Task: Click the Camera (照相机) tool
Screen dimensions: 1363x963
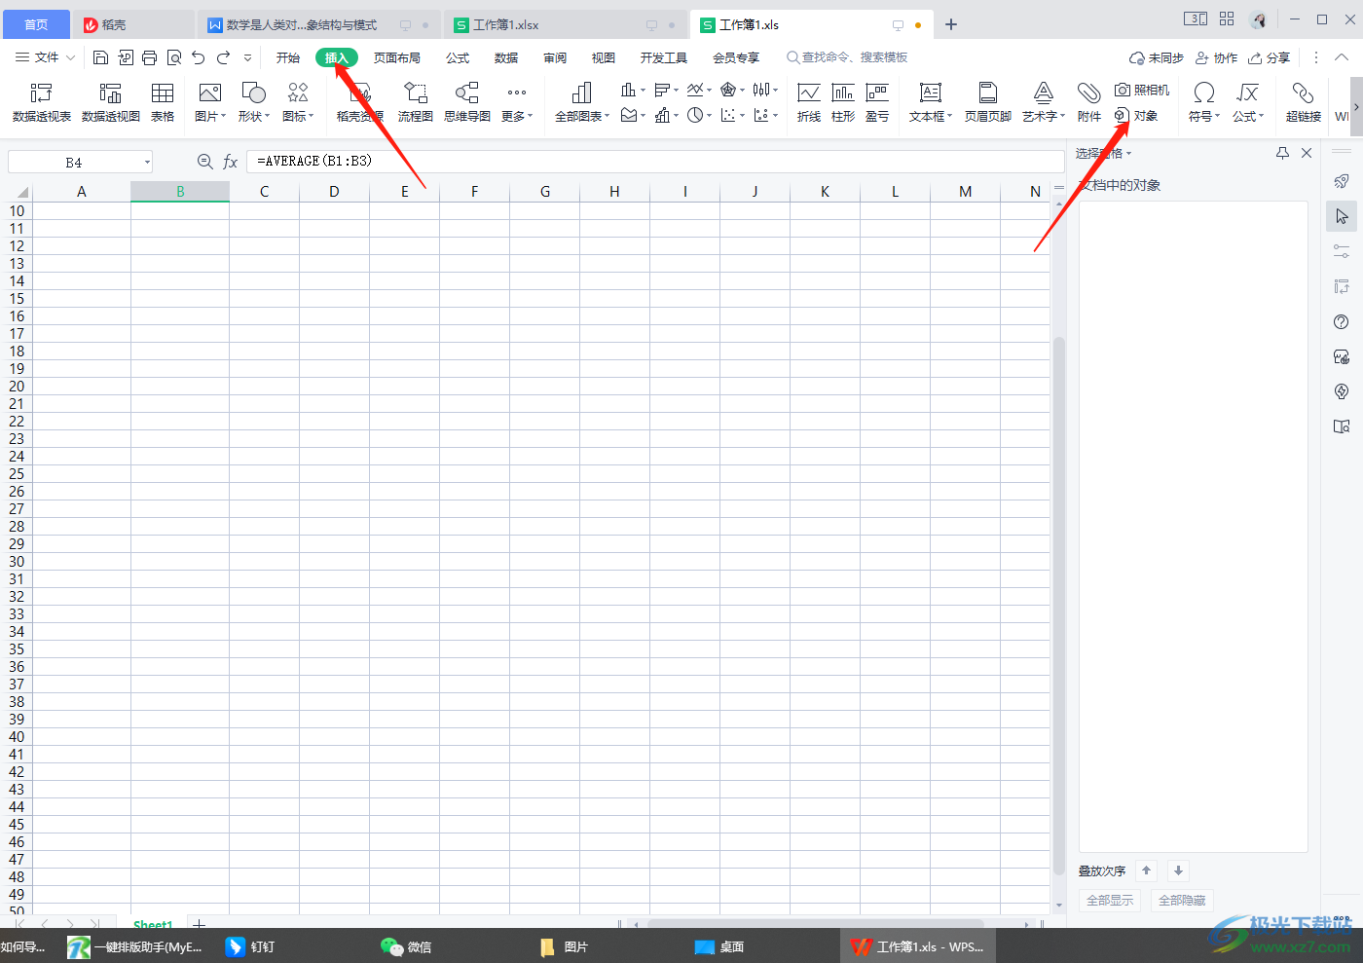Action: pos(1142,90)
